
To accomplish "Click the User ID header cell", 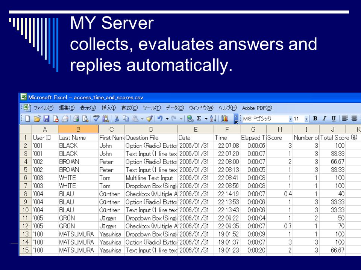I will coord(45,138).
